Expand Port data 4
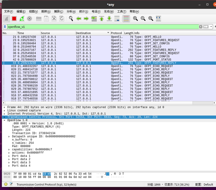The width and height of the screenshot is (216, 190). point(9,166)
